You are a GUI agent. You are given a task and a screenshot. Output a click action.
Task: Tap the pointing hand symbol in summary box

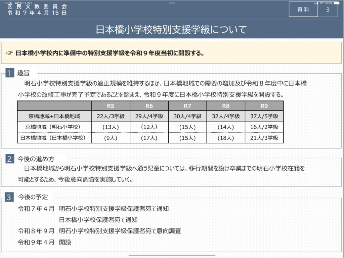coord(9,53)
